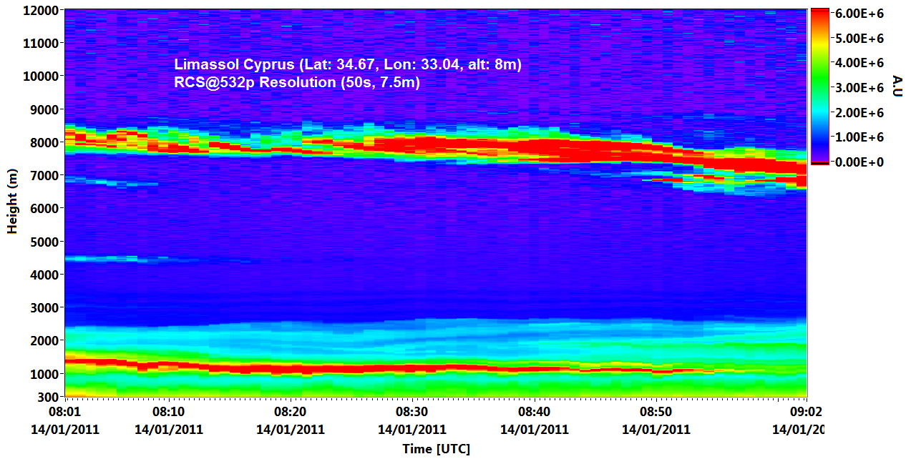The image size is (911, 464).
Task: Click the 08:30 time tick label
Action: pyautogui.click(x=411, y=412)
